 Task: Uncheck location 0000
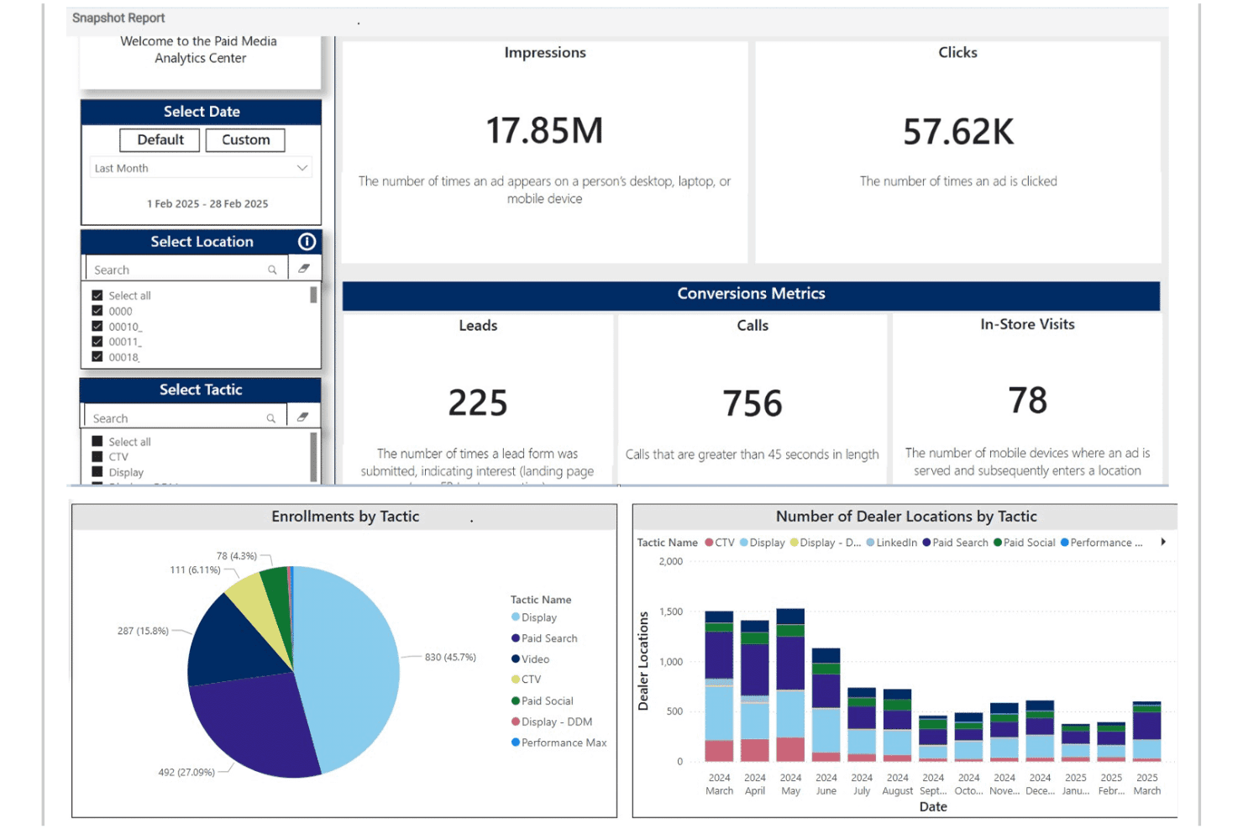click(x=97, y=311)
